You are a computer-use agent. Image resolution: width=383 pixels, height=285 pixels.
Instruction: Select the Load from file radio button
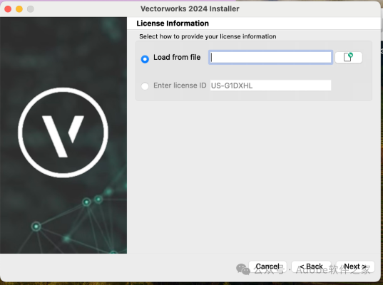145,59
